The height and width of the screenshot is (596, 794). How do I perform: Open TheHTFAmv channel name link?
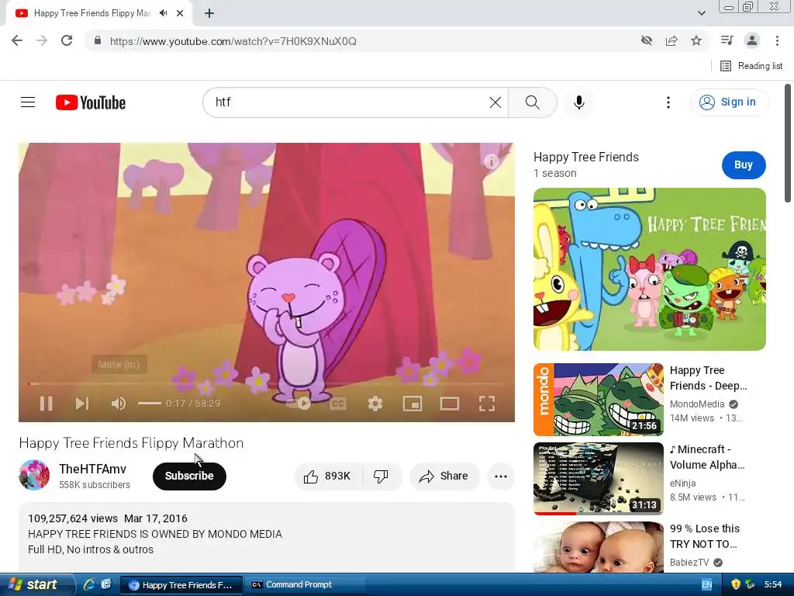tap(92, 469)
